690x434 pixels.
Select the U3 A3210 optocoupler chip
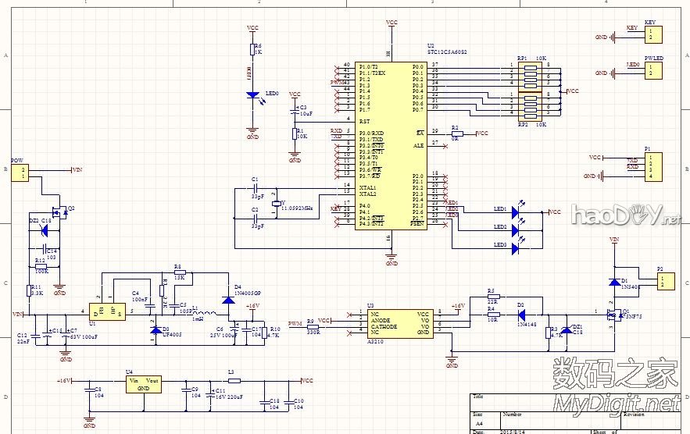[391, 323]
